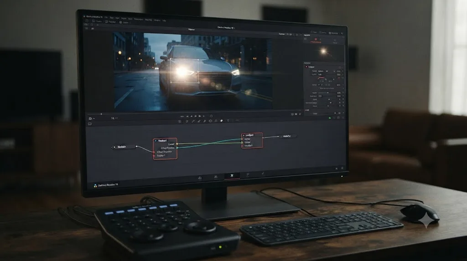Viewport: 467px width, 261px height.
Task: Click the single-viewer layout icon right of transport
Action: point(292,114)
